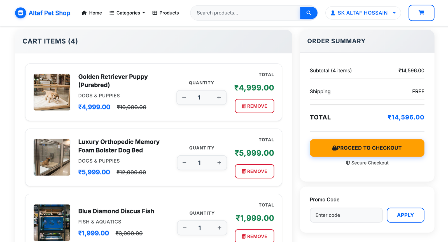Click the Golden Retriever quantity value field

[x=199, y=98]
